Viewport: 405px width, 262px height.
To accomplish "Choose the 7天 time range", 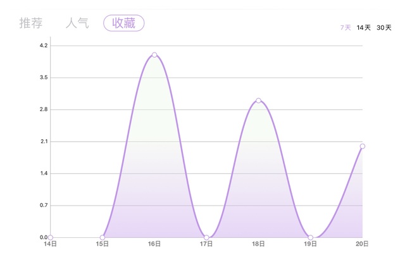I will tap(346, 28).
